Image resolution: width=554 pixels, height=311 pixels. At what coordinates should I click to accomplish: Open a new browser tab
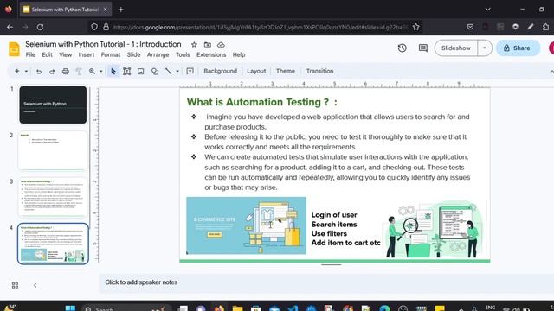(121, 10)
